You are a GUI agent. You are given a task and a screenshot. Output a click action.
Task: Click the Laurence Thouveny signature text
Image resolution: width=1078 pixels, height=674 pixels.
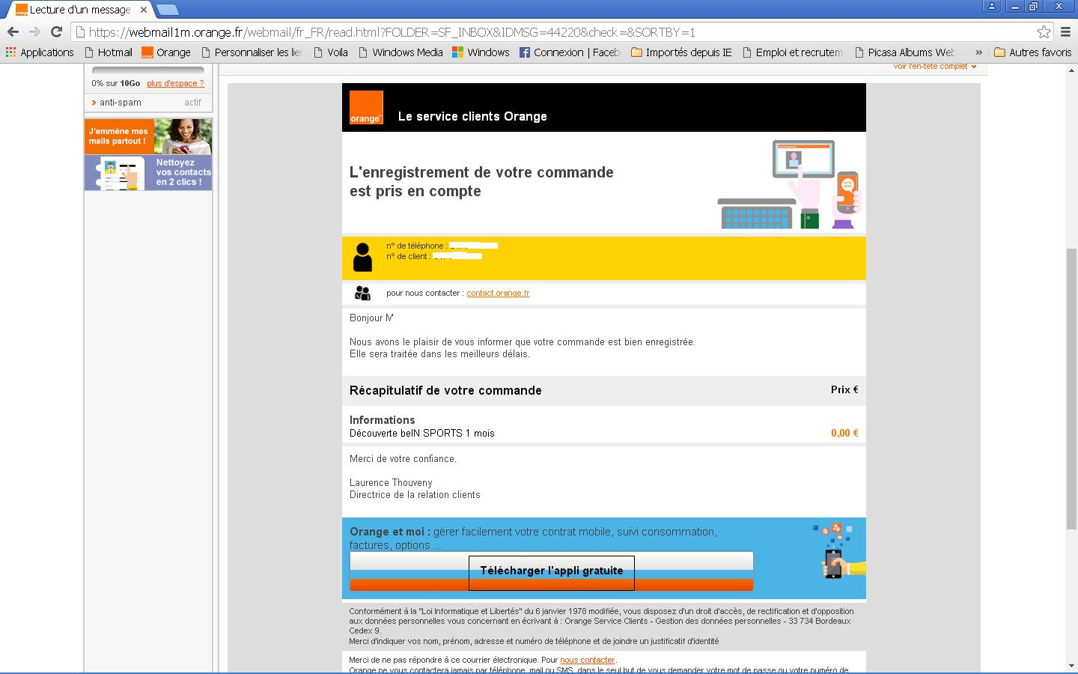pos(391,482)
